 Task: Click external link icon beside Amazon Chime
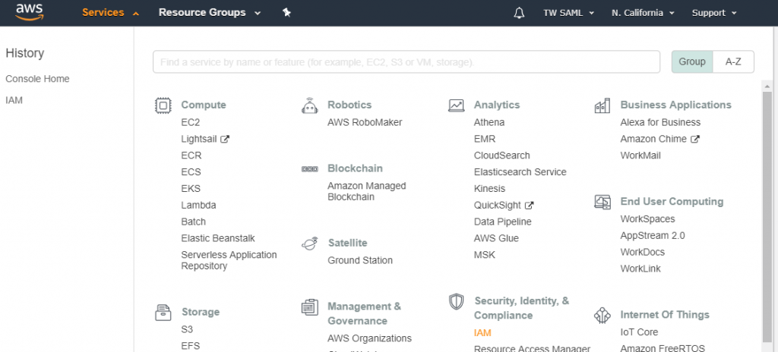[x=694, y=140]
